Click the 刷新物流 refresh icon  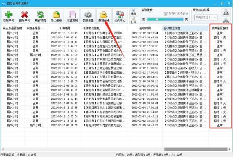(40, 15)
